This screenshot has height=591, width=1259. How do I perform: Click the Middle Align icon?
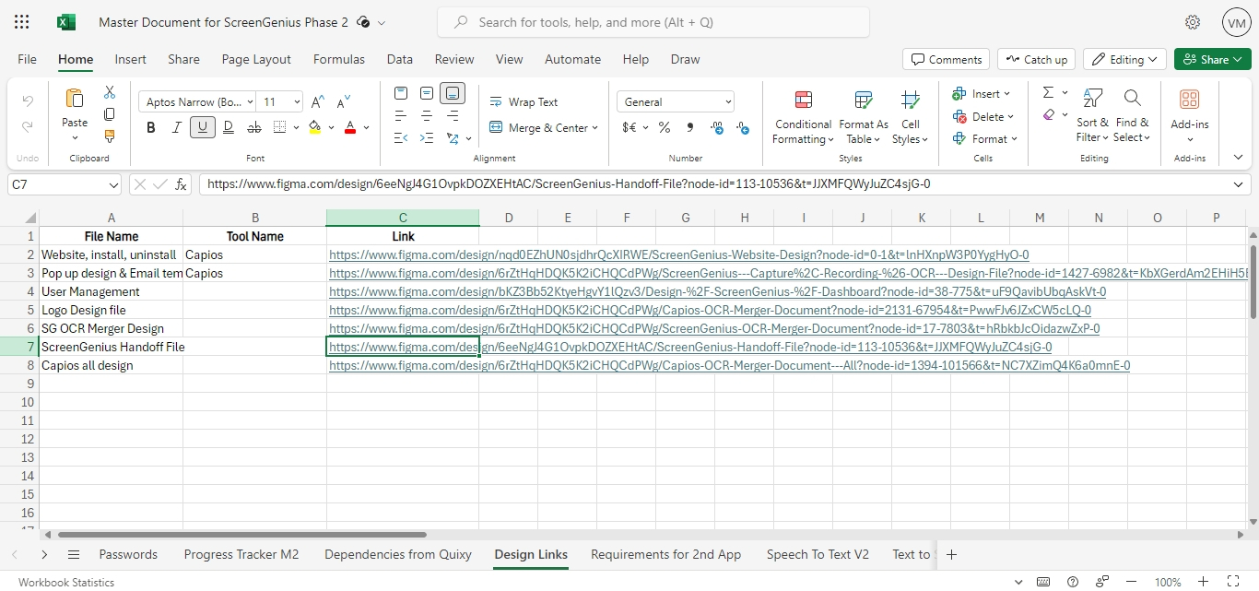(x=427, y=93)
